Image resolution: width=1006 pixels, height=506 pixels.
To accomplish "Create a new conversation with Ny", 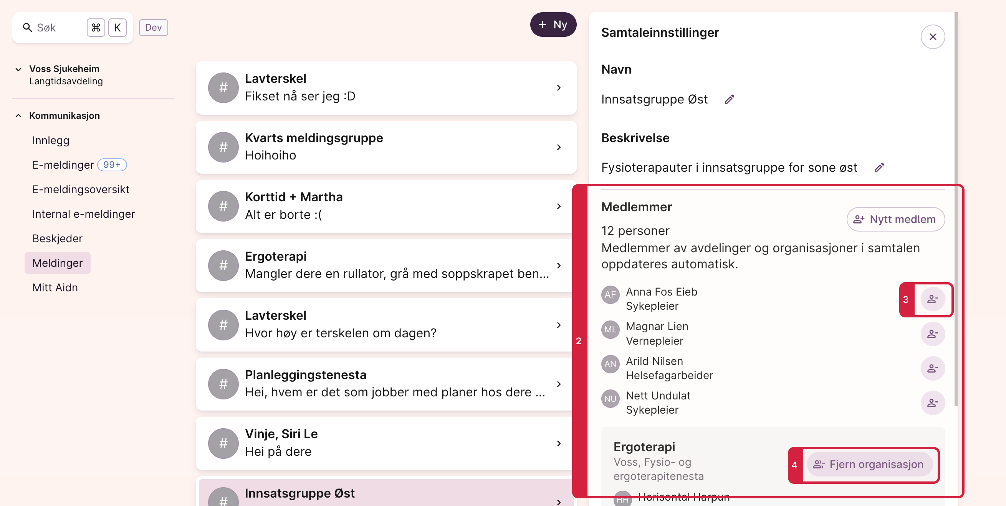I will pos(553,25).
